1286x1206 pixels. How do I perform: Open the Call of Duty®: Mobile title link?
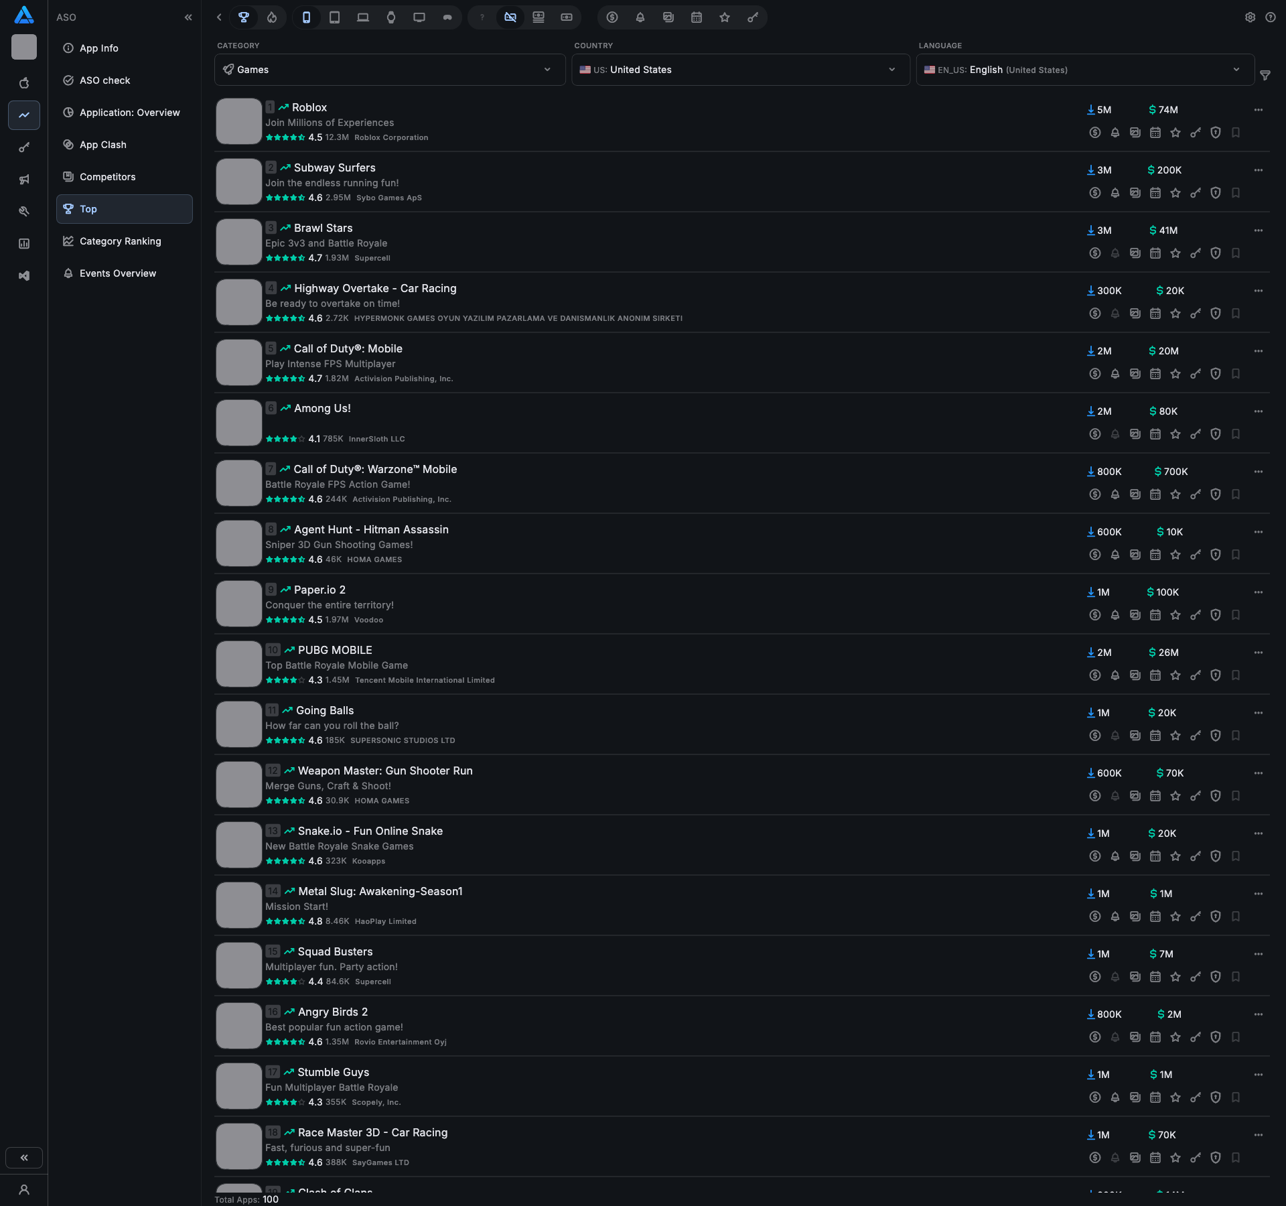click(x=348, y=348)
